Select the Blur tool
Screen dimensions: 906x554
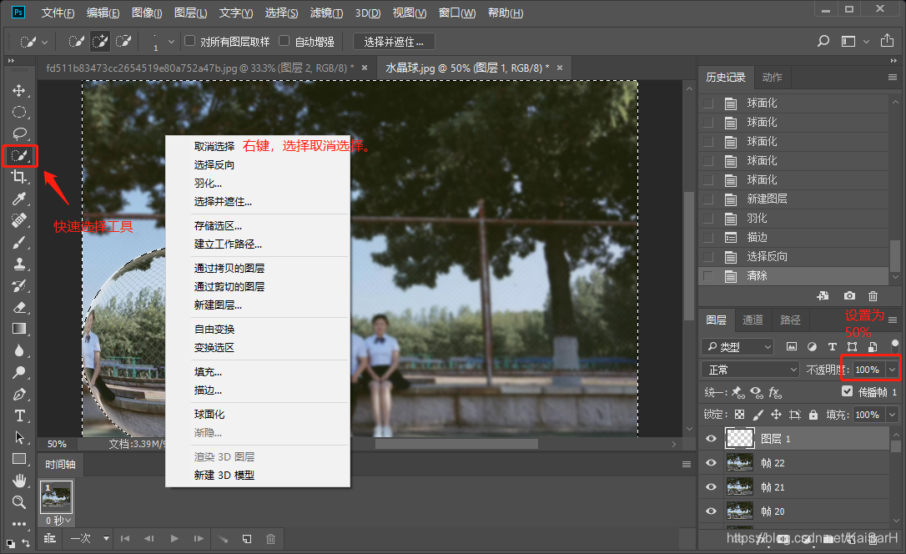[x=19, y=350]
